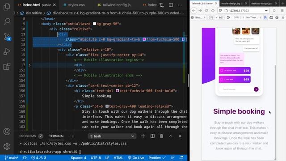The image size is (286, 161).
Task: Go forward in the browser
Action: point(200,11)
